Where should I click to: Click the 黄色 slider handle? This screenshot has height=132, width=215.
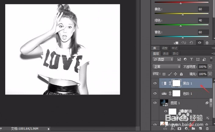pyautogui.click(x=183, y=15)
